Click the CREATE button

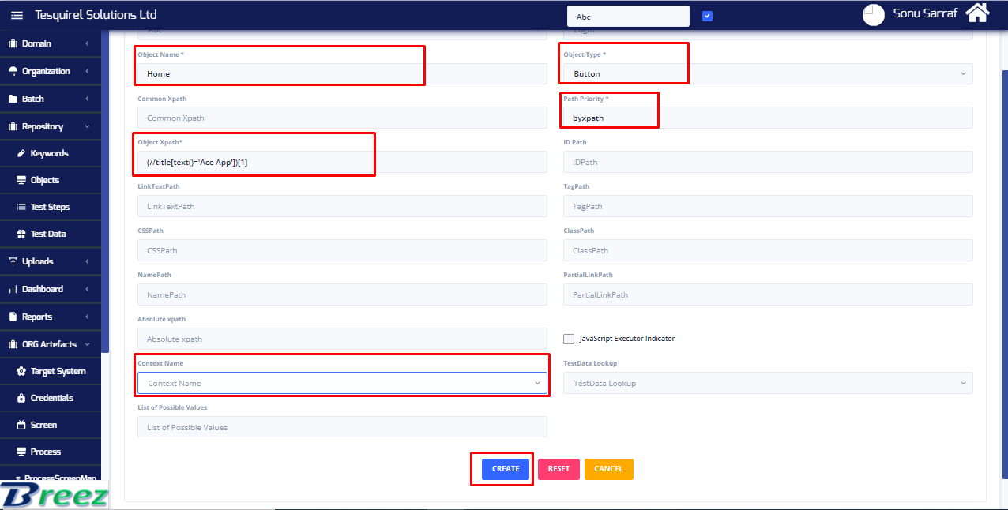pyautogui.click(x=506, y=469)
